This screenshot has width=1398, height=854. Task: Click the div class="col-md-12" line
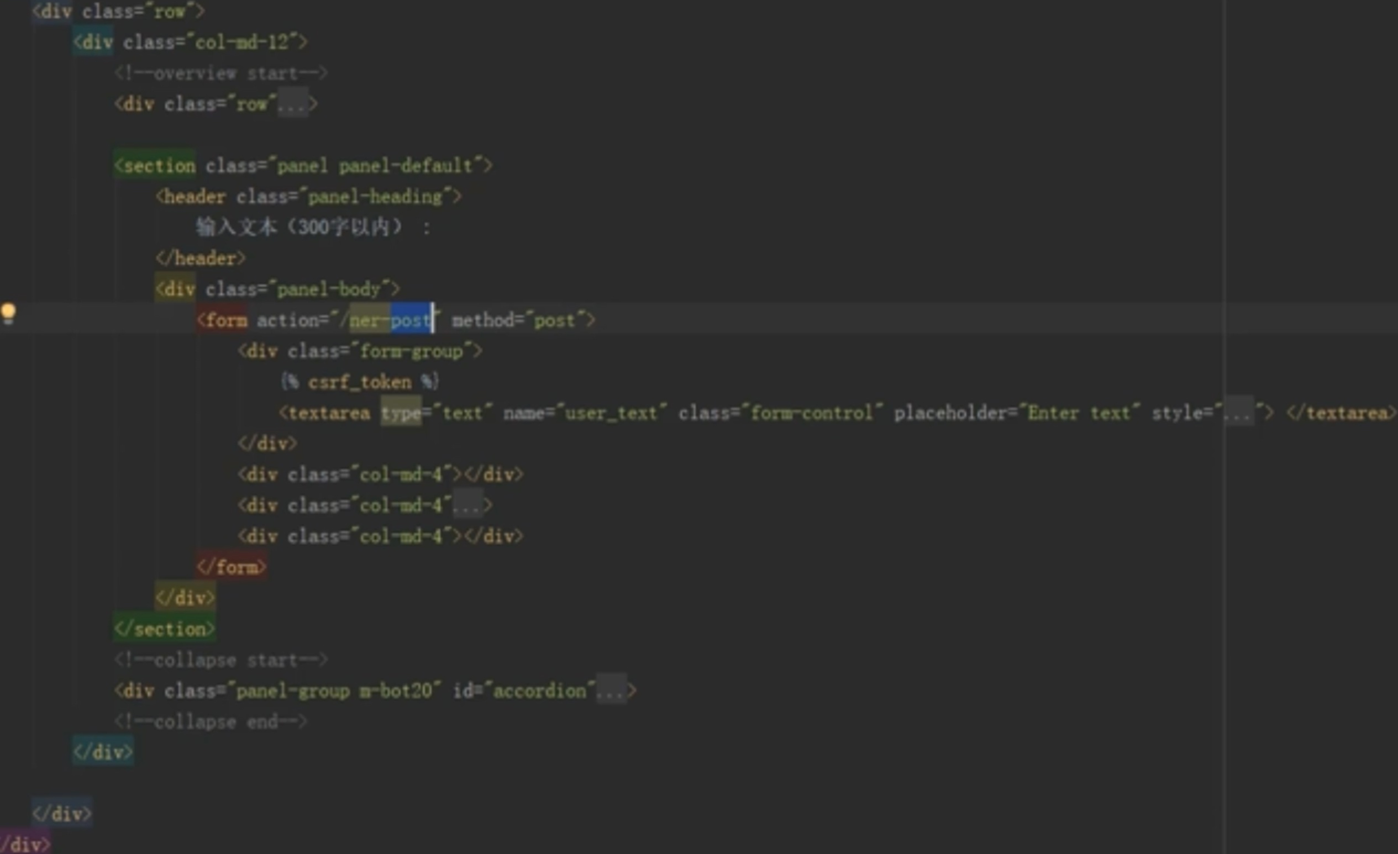coord(190,42)
